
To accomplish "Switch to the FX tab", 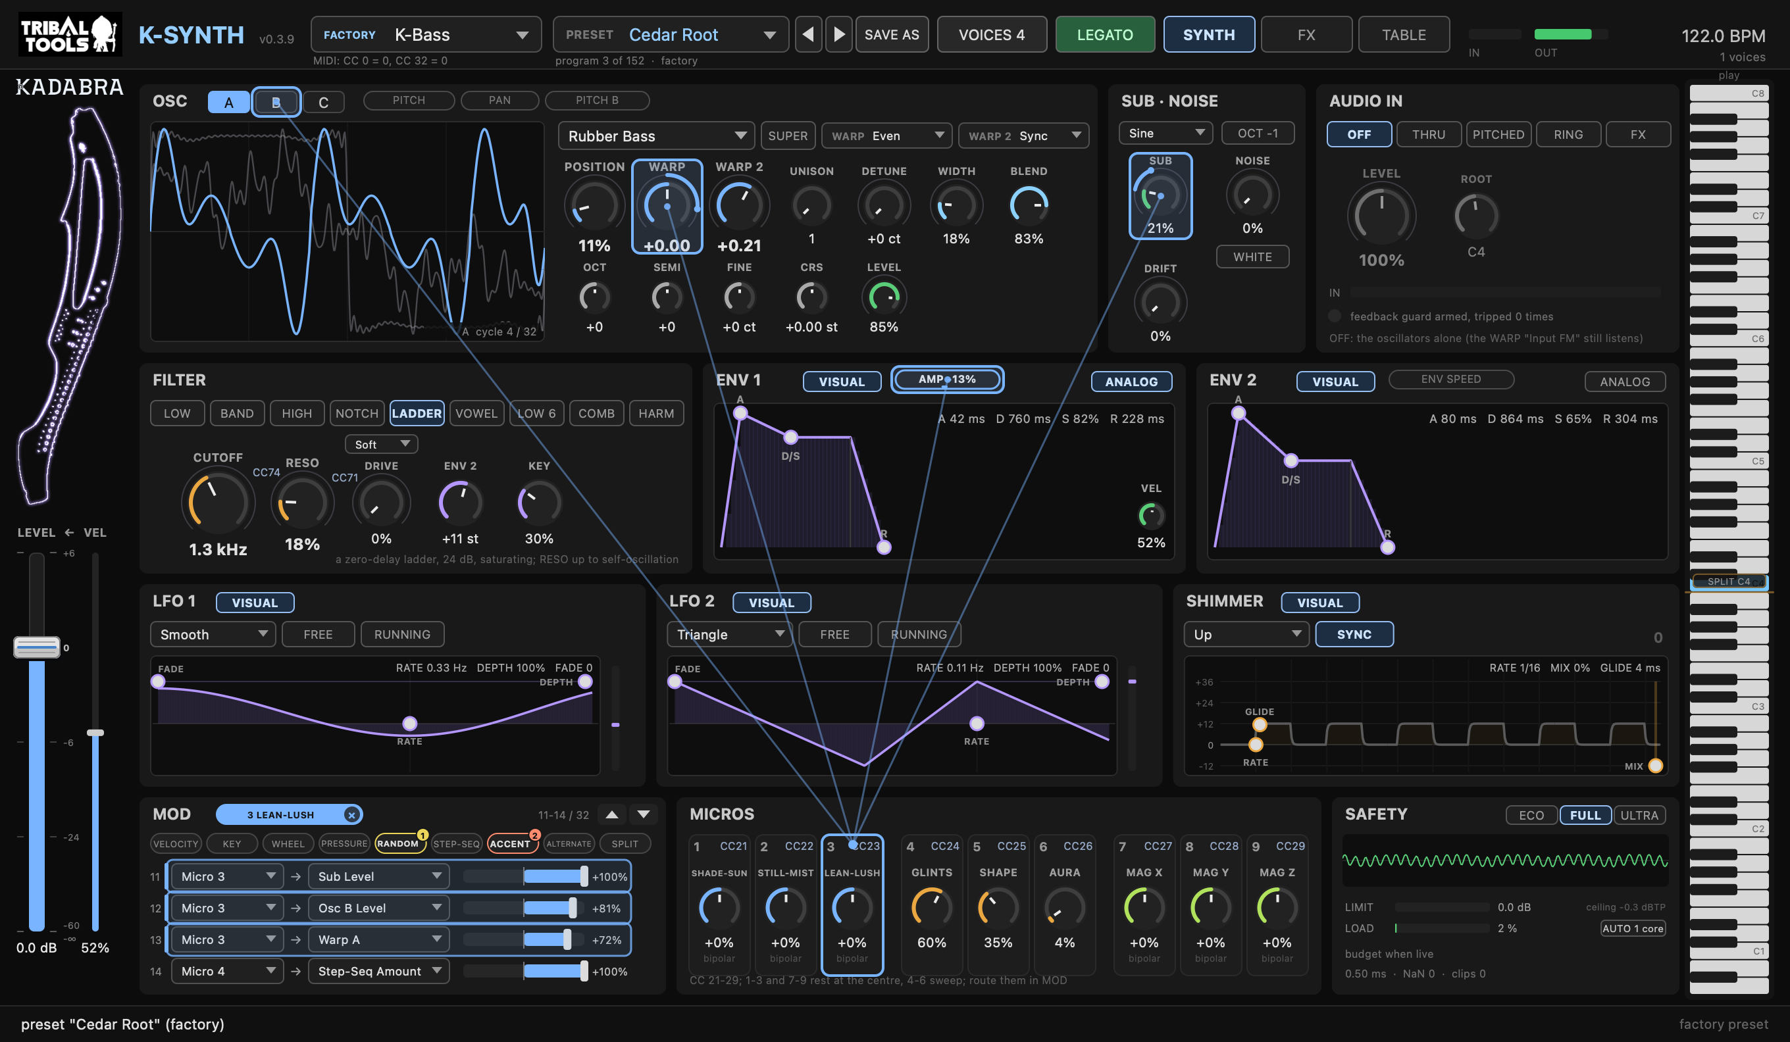I will point(1306,35).
